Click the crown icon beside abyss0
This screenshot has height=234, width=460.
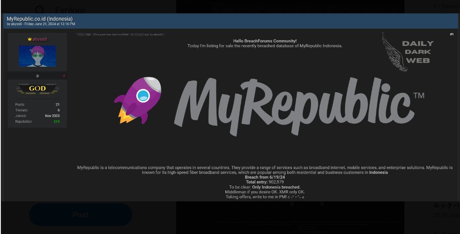[x=30, y=39]
